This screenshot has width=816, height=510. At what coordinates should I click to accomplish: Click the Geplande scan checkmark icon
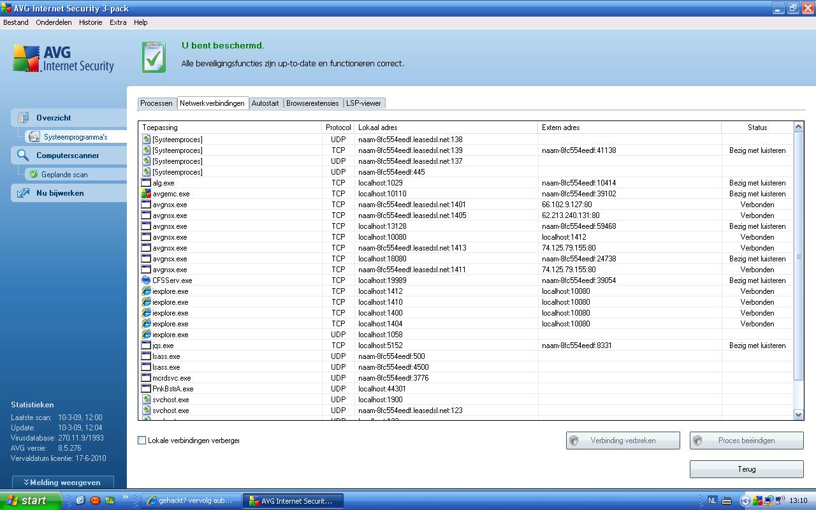pyautogui.click(x=34, y=174)
